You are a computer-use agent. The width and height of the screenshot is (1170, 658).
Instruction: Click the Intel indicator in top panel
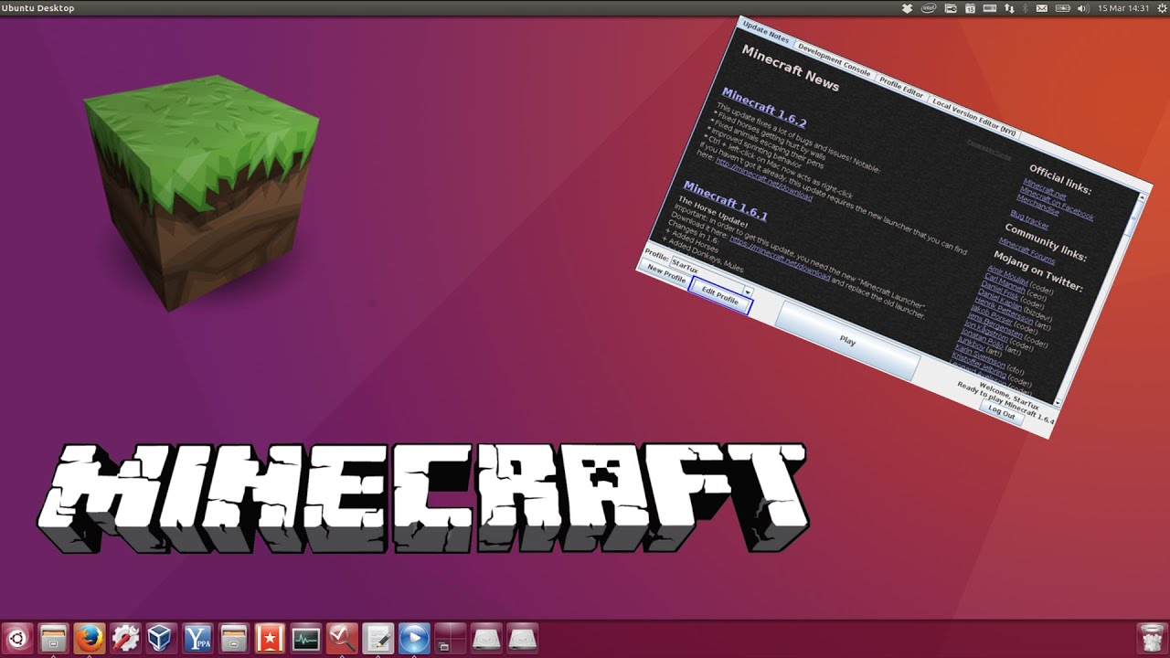point(929,8)
